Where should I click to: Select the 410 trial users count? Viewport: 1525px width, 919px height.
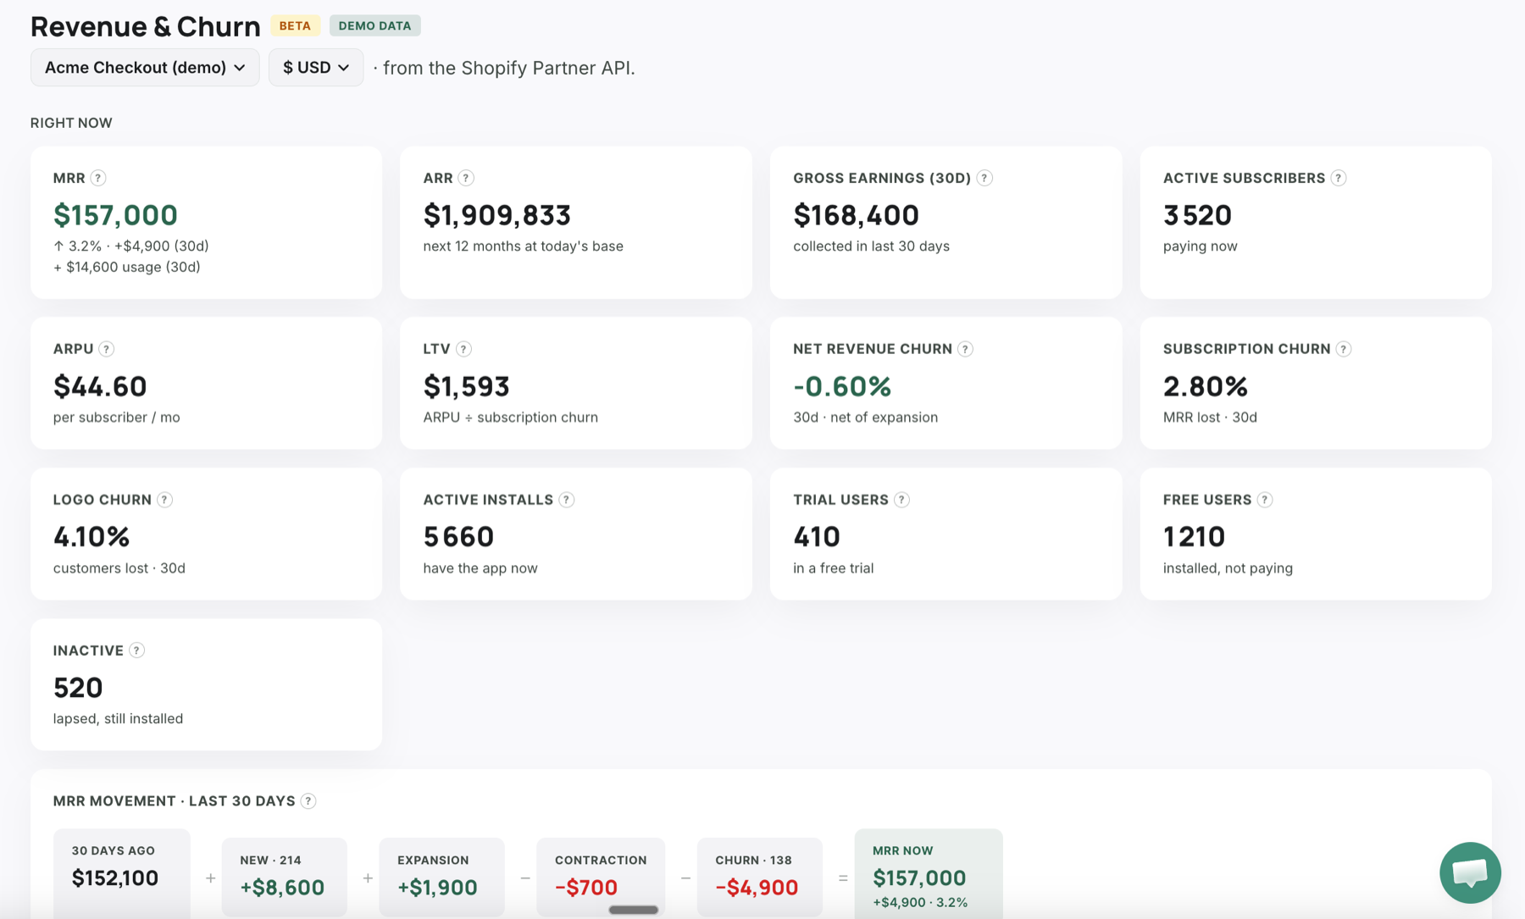[x=817, y=537]
